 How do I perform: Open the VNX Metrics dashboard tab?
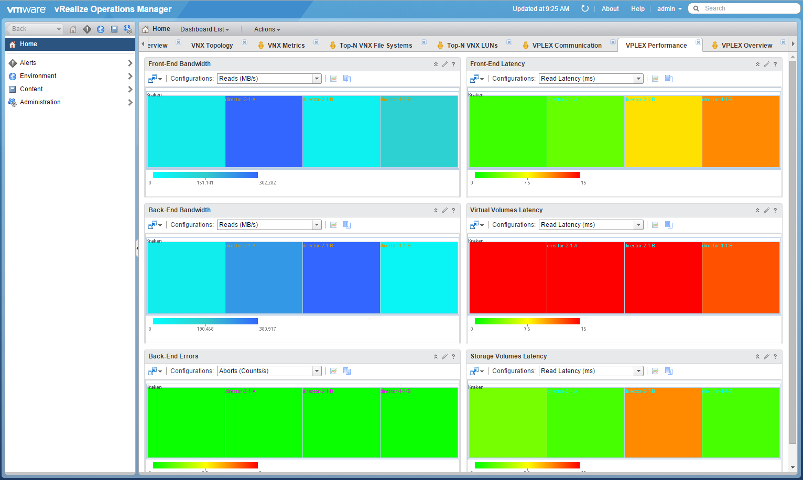[286, 46]
